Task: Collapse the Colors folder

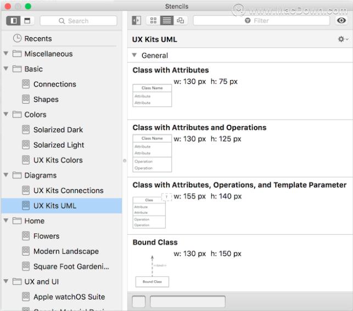Action: (6, 114)
